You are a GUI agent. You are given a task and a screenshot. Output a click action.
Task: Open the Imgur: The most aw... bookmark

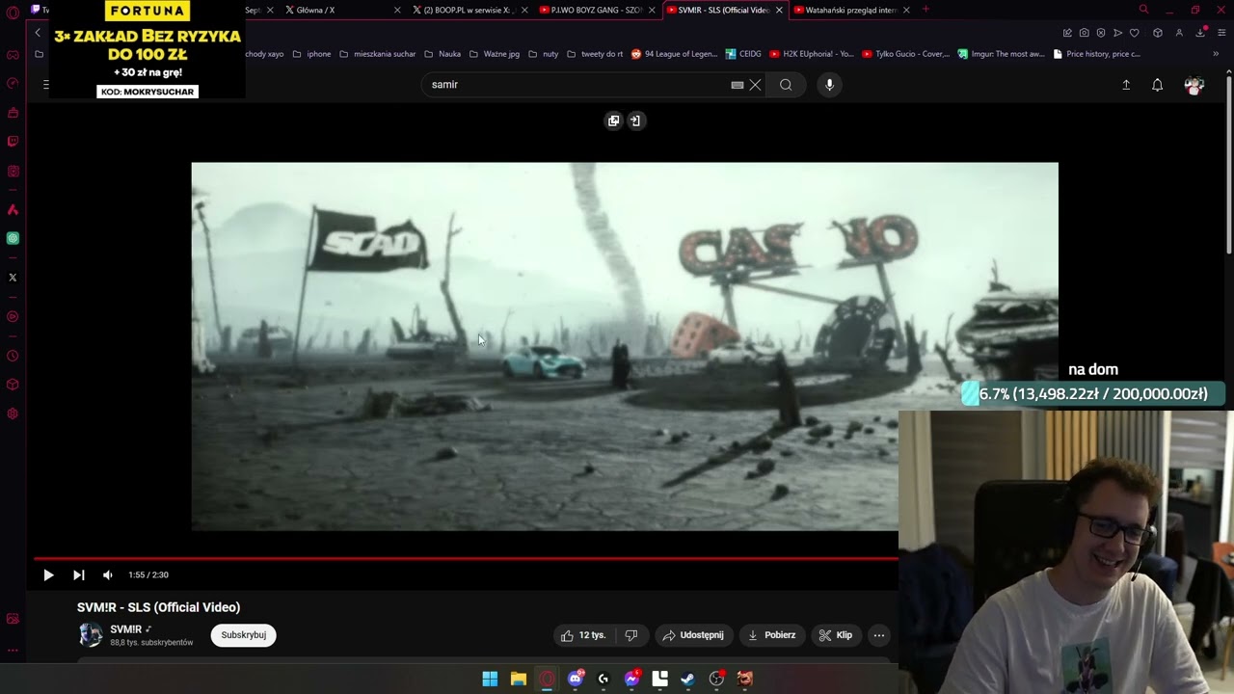pyautogui.click(x=1001, y=54)
